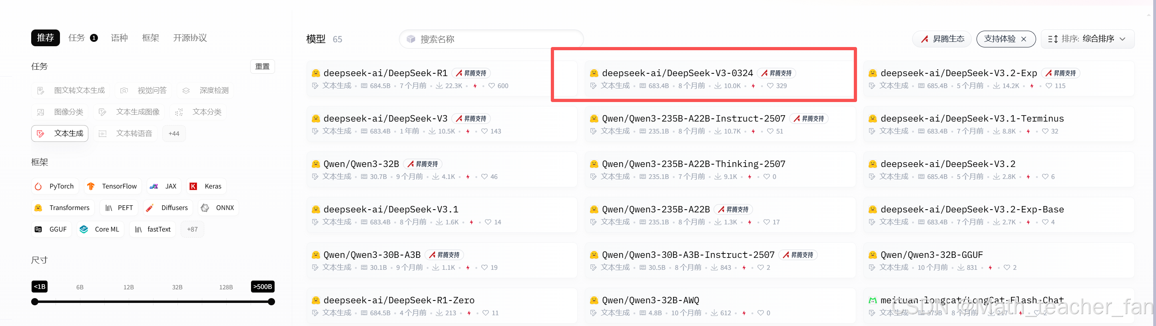Deselect the active 文本生成 task filter
Image resolution: width=1156 pixels, height=326 pixels.
click(60, 133)
